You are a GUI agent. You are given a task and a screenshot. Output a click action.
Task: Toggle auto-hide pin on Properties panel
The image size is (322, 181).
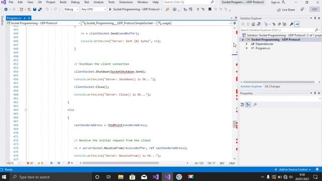click(x=315, y=93)
